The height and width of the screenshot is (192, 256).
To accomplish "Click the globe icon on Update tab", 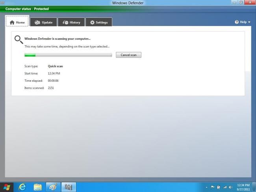I will pyautogui.click(x=37, y=22).
